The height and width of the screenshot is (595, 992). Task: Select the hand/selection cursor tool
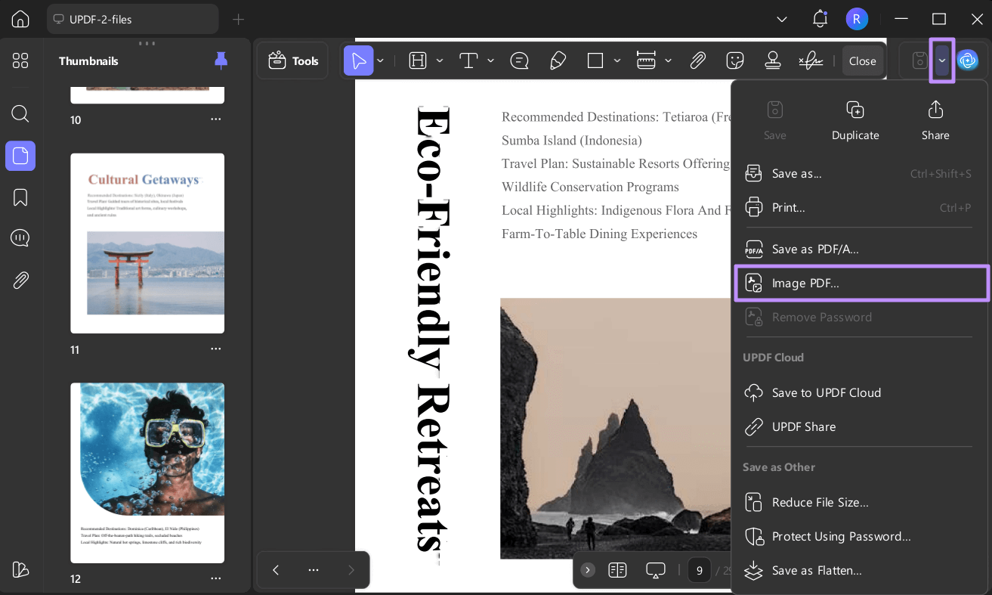click(359, 60)
